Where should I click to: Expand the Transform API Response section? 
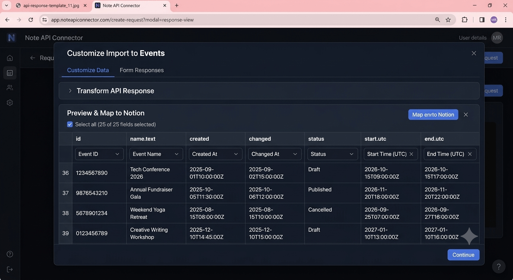pos(269,91)
